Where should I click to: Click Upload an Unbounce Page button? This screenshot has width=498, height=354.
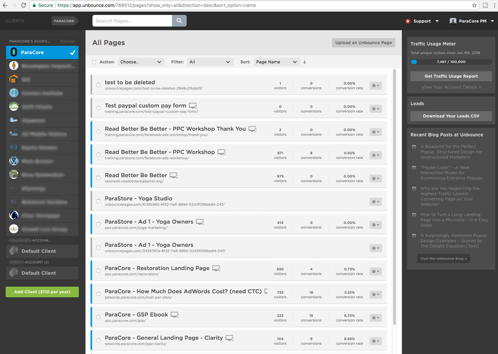(364, 43)
